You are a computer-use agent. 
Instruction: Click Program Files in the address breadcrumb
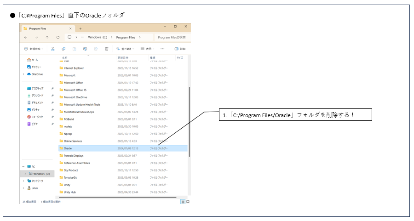[x=126, y=38]
